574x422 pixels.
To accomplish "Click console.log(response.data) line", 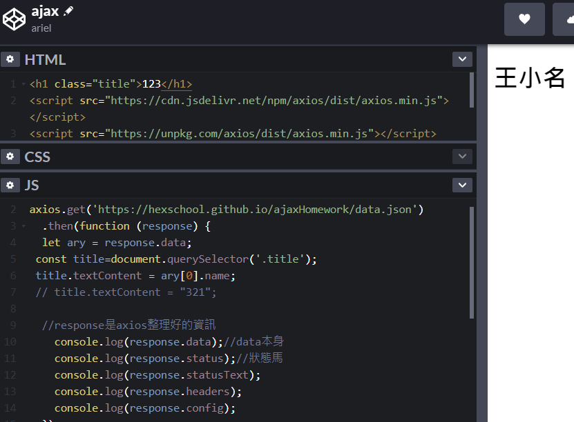I will [169, 342].
